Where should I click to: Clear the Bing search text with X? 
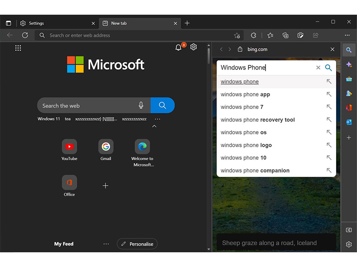pos(318,68)
